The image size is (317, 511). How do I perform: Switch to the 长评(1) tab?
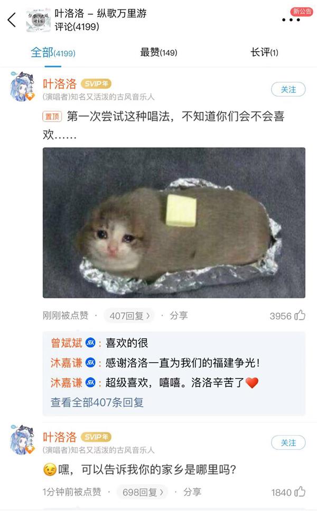click(x=264, y=52)
